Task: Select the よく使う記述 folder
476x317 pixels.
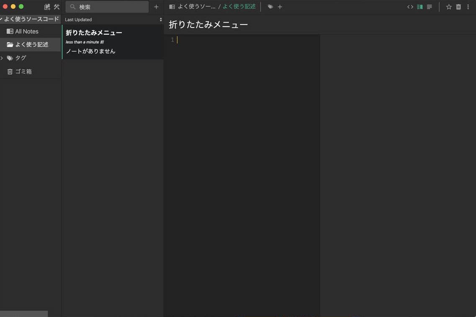Action: 31,45
